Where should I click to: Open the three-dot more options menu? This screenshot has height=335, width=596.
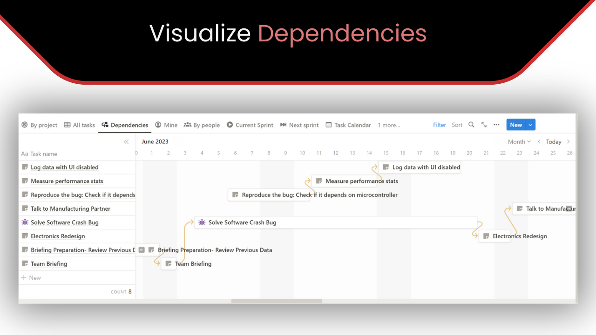coord(496,125)
